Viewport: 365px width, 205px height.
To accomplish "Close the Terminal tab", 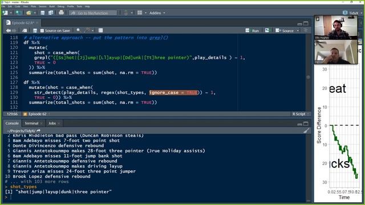I will [42, 124].
